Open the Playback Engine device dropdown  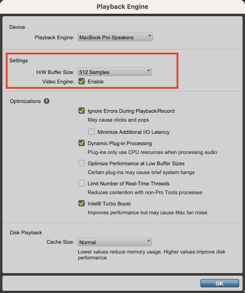[115, 37]
